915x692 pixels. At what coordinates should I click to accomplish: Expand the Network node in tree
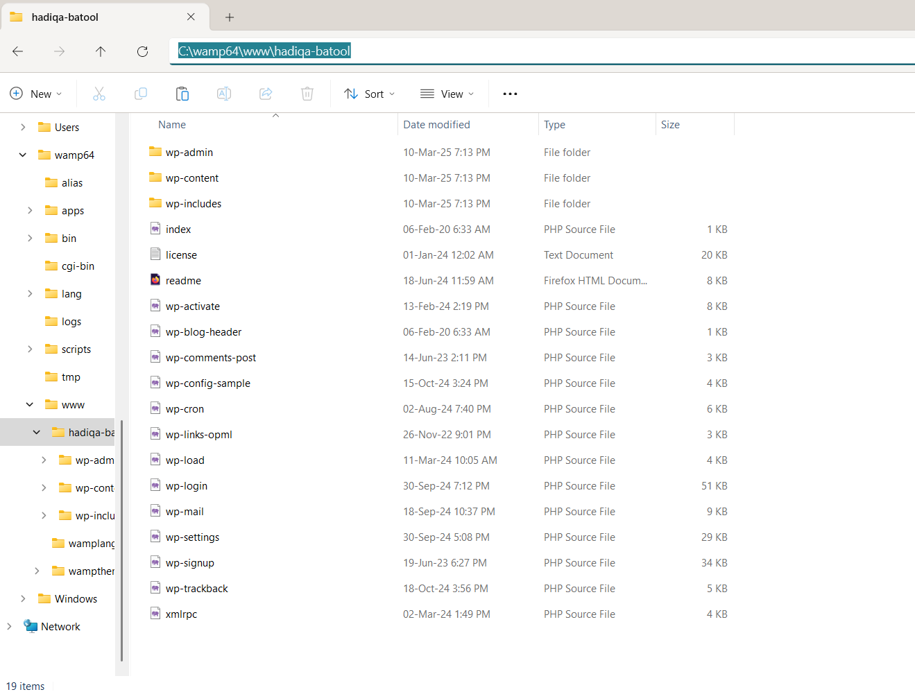tap(9, 626)
